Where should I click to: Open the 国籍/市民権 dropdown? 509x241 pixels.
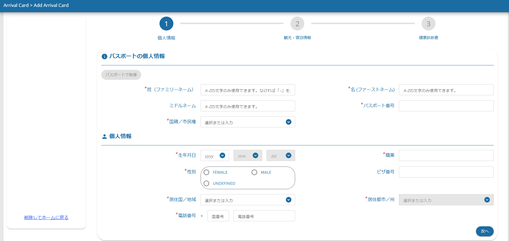tap(247, 122)
